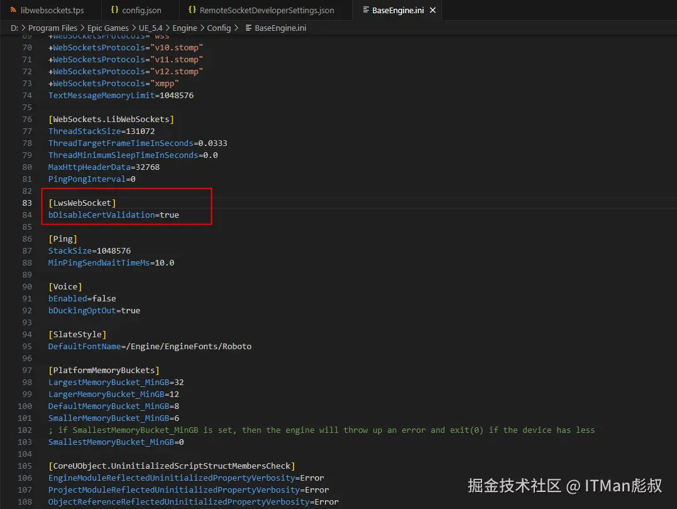This screenshot has width=677, height=509.
Task: Open the D: breadcrumb segment
Action: click(x=14, y=28)
